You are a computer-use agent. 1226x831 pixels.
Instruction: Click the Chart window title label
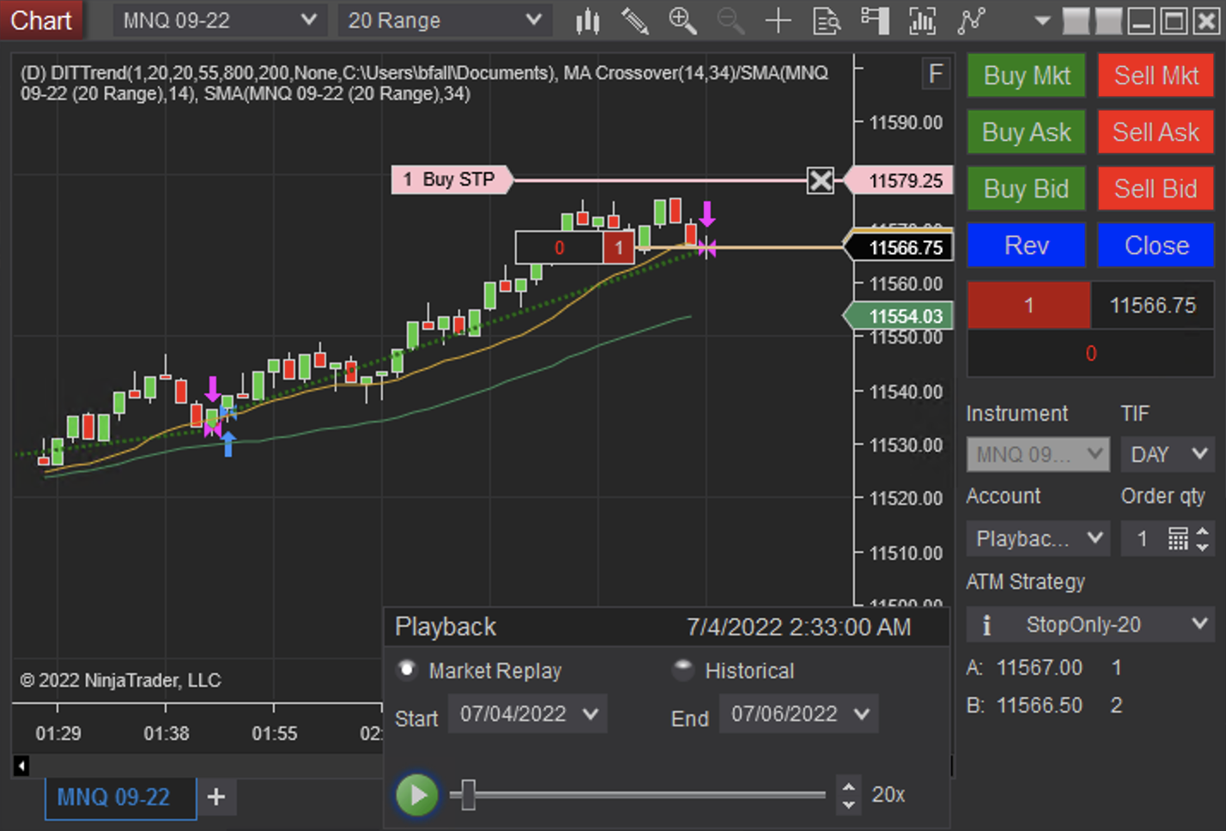click(41, 21)
